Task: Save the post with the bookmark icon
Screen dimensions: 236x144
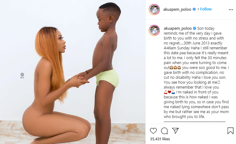Action: click(230, 131)
